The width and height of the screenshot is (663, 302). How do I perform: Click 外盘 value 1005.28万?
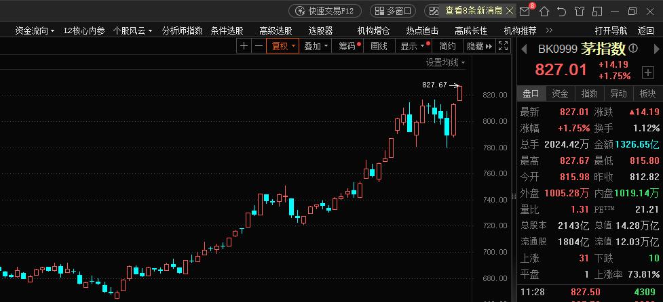(566, 193)
